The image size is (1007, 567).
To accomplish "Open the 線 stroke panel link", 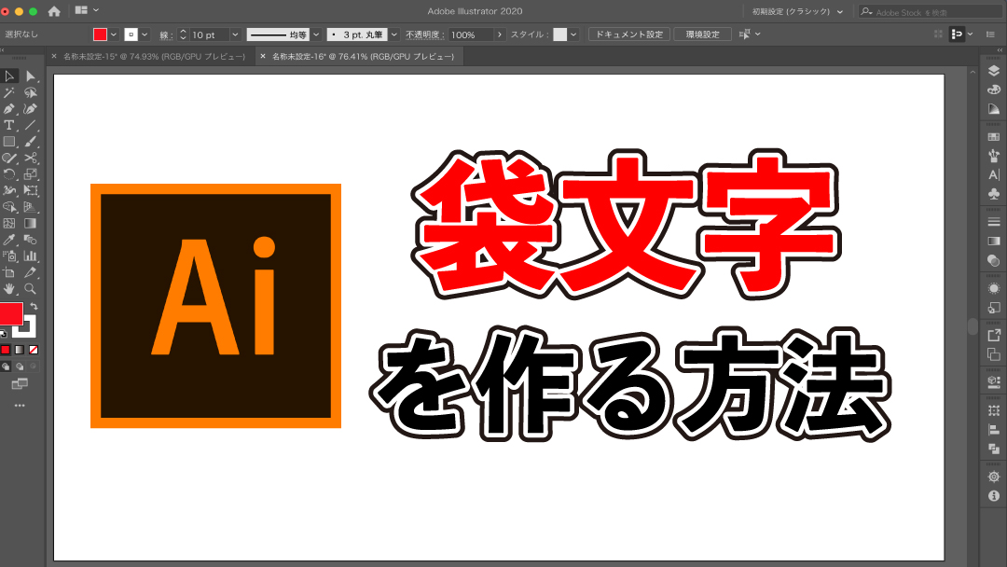I will pos(164,35).
